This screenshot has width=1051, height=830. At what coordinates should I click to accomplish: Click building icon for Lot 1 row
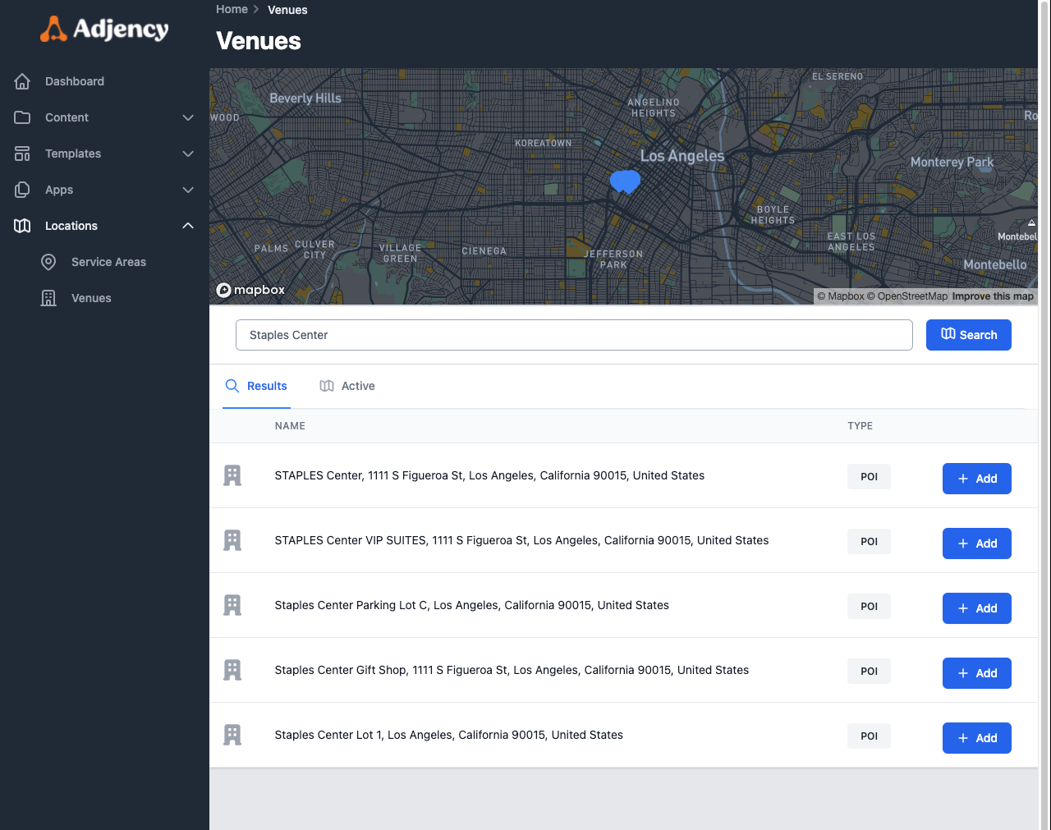point(232,735)
